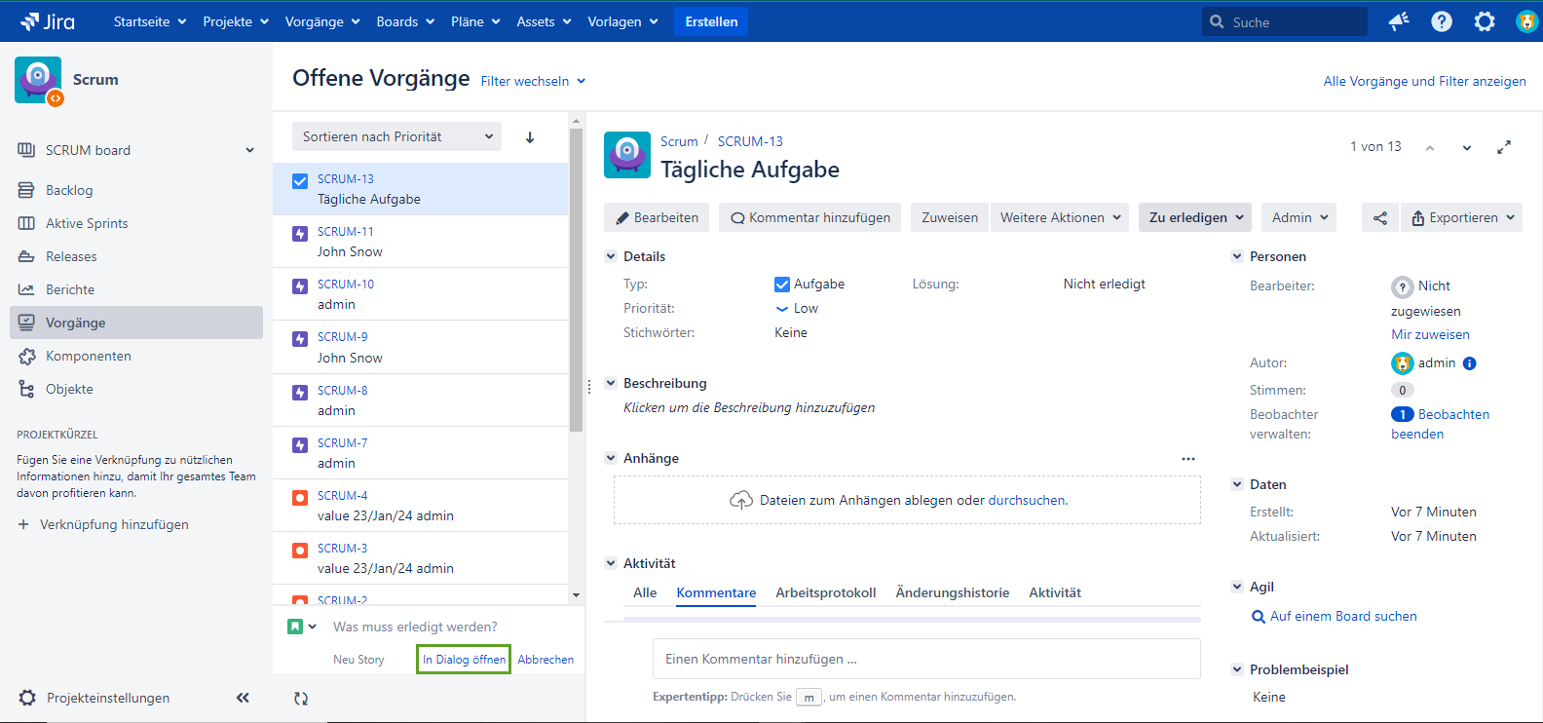Screen dimensions: 1543x723
Task: Open the Boards menu in navigation bar
Action: [405, 21]
